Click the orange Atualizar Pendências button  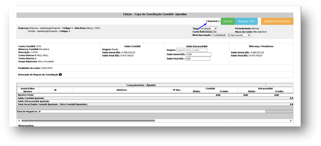(277, 21)
